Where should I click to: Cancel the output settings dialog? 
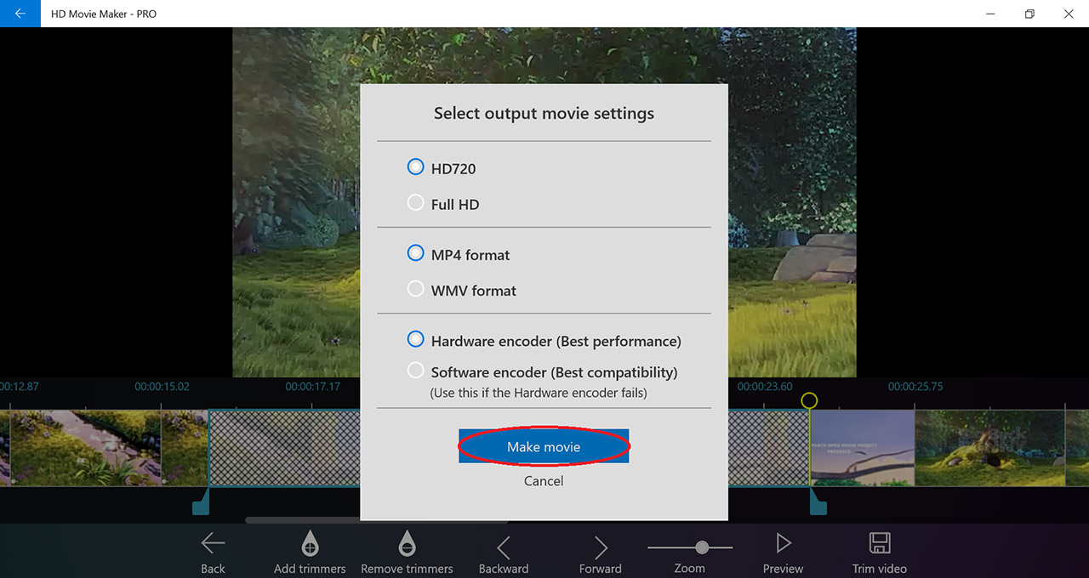point(544,480)
